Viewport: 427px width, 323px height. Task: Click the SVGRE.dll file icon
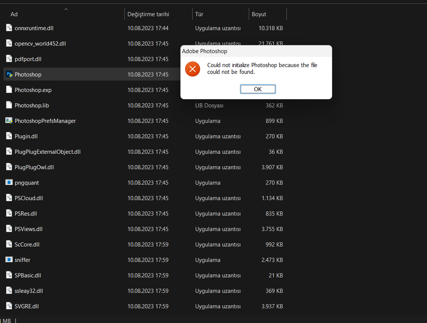pos(9,306)
